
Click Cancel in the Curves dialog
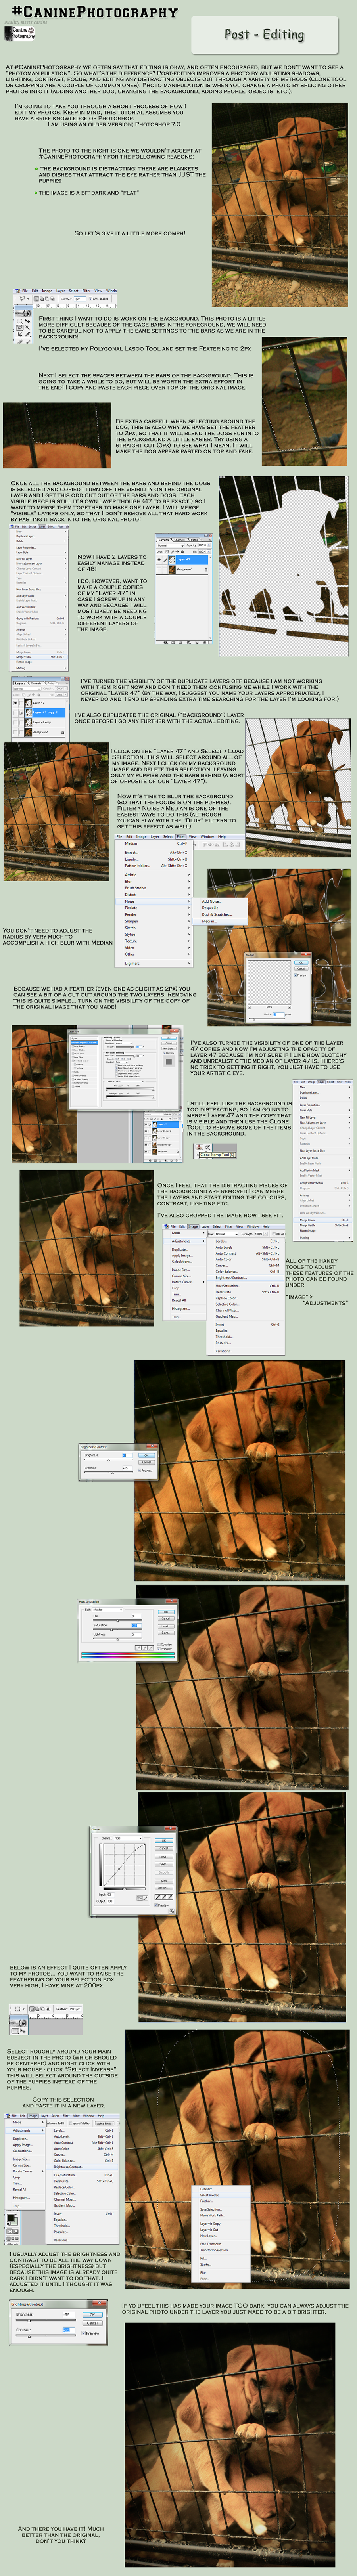(x=164, y=1849)
